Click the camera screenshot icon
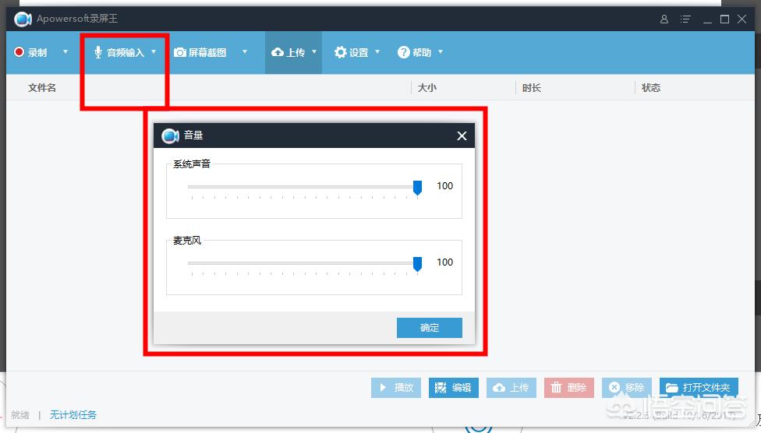 (x=180, y=52)
